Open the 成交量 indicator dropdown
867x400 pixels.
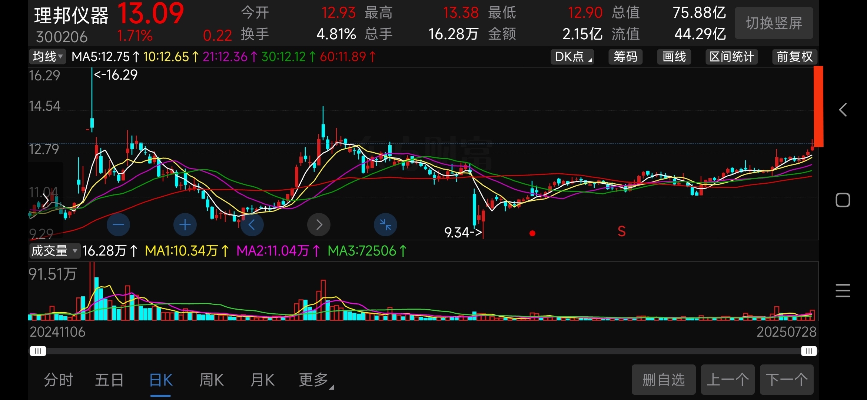pyautogui.click(x=54, y=251)
